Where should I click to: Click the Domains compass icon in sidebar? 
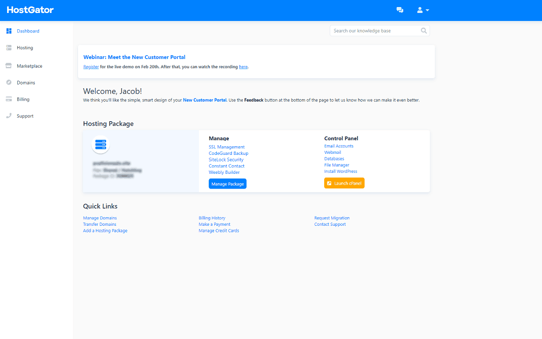point(9,82)
